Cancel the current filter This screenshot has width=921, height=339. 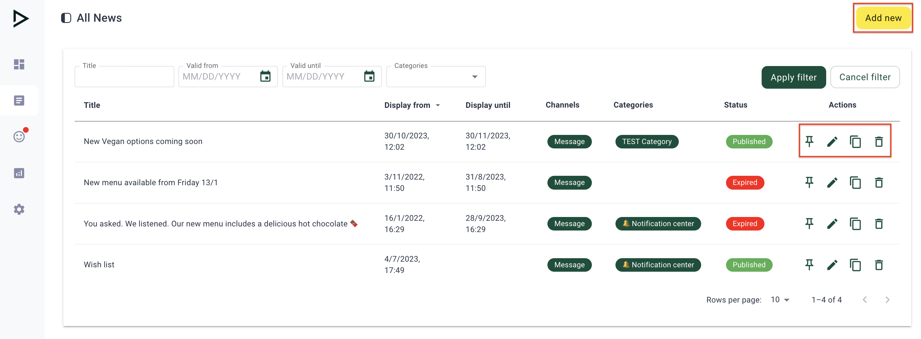point(865,77)
